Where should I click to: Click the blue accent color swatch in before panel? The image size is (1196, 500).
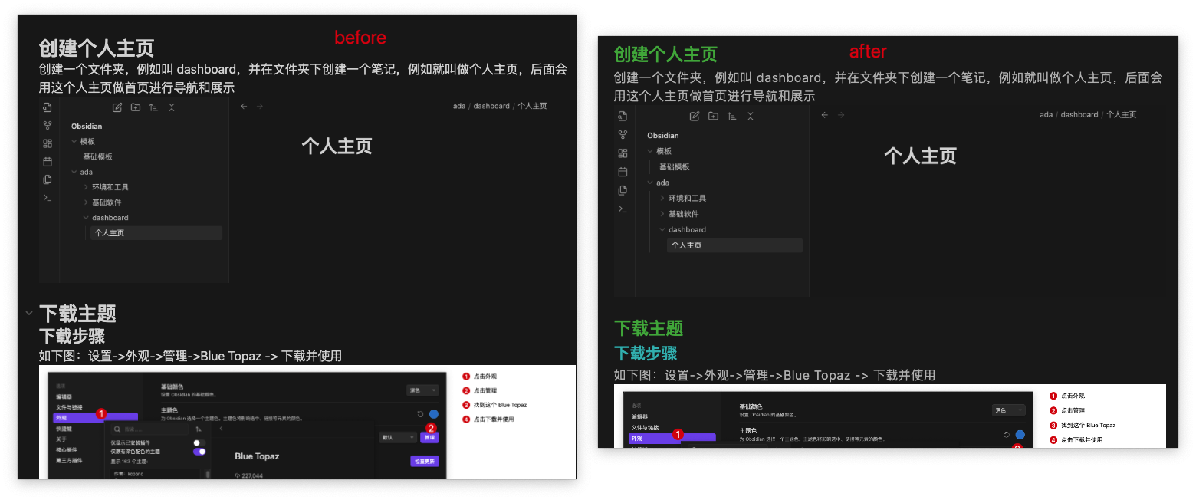[434, 414]
